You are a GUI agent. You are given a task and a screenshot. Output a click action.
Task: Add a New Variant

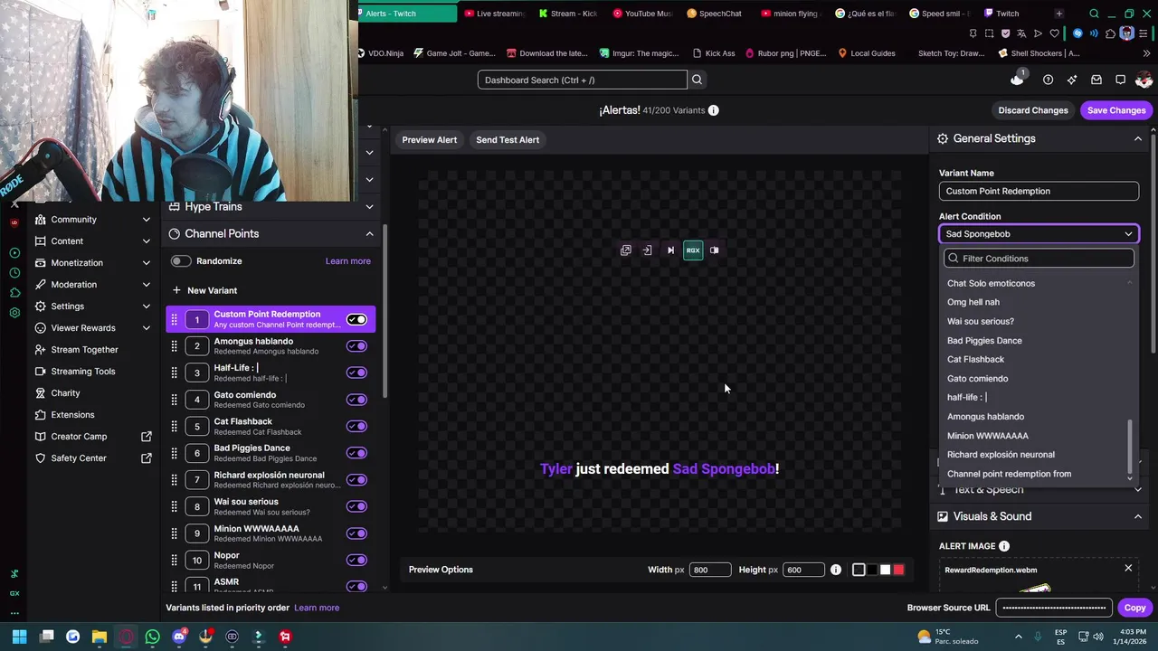point(204,290)
